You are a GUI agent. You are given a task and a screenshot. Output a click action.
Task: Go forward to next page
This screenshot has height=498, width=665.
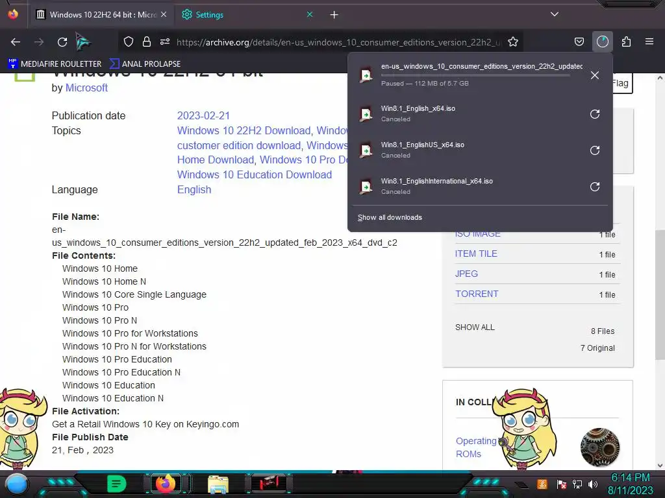pyautogui.click(x=39, y=42)
